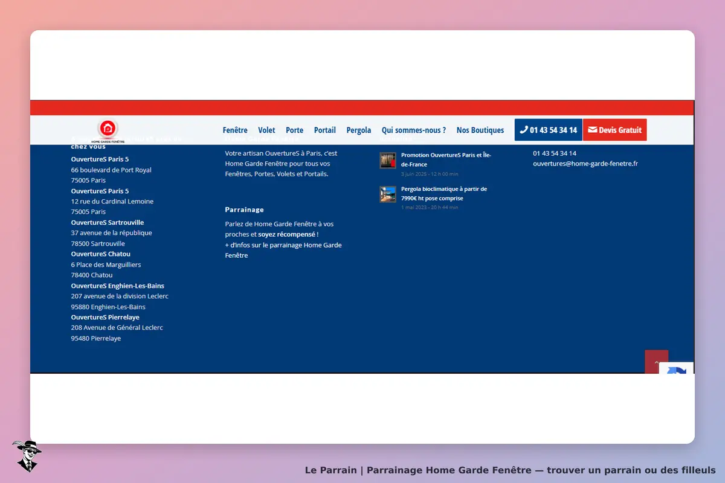Open the Porte menu item
The image size is (725, 483).
[294, 130]
